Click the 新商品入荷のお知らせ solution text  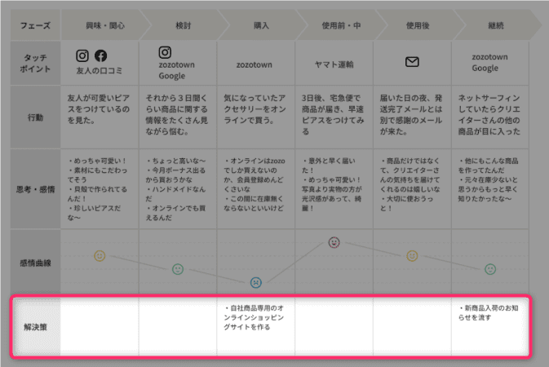(x=489, y=312)
